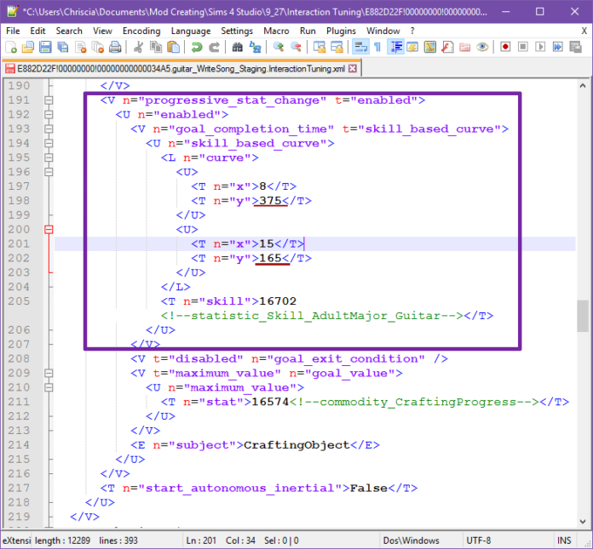Click the INS indicator in status bar
This screenshot has width=593, height=549.
(x=564, y=540)
